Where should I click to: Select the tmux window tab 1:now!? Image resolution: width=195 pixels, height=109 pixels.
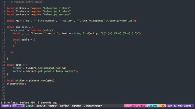tap(18, 106)
